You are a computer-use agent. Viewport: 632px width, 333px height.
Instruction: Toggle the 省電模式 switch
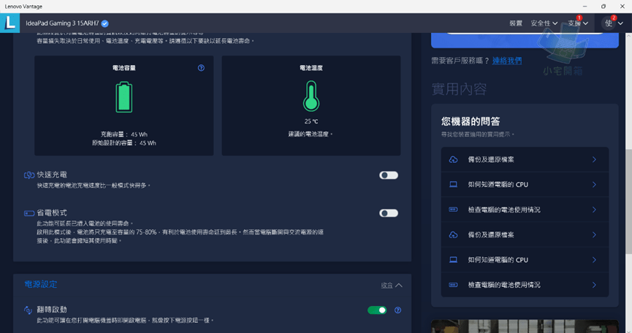(x=389, y=213)
